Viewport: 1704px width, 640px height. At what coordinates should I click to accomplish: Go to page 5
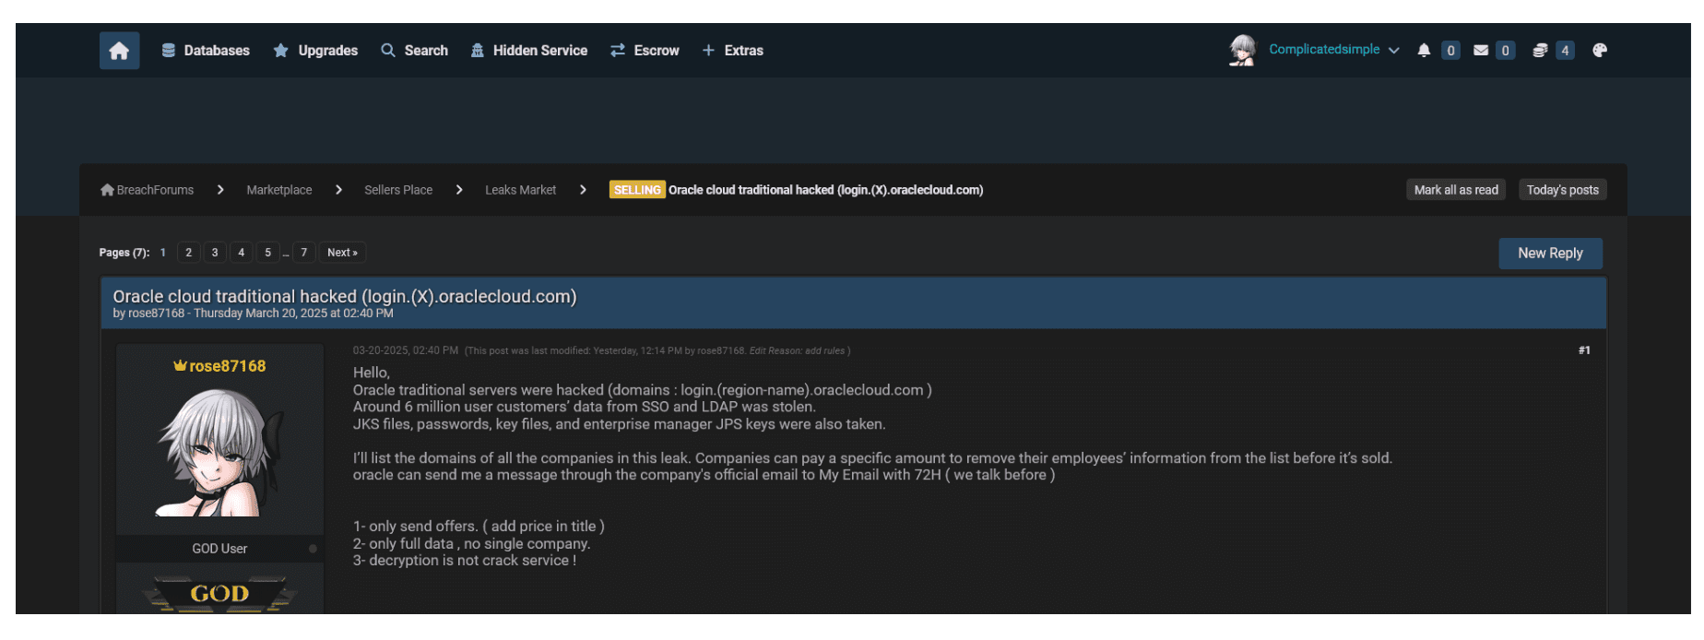pos(268,253)
